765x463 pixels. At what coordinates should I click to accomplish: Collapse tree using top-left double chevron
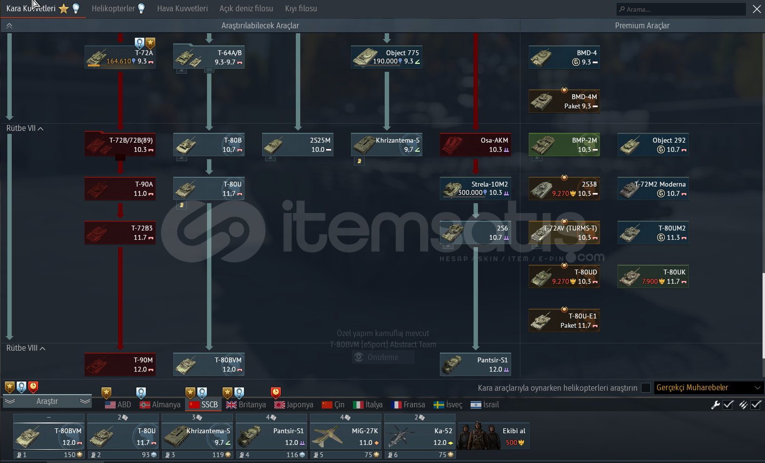click(9, 25)
